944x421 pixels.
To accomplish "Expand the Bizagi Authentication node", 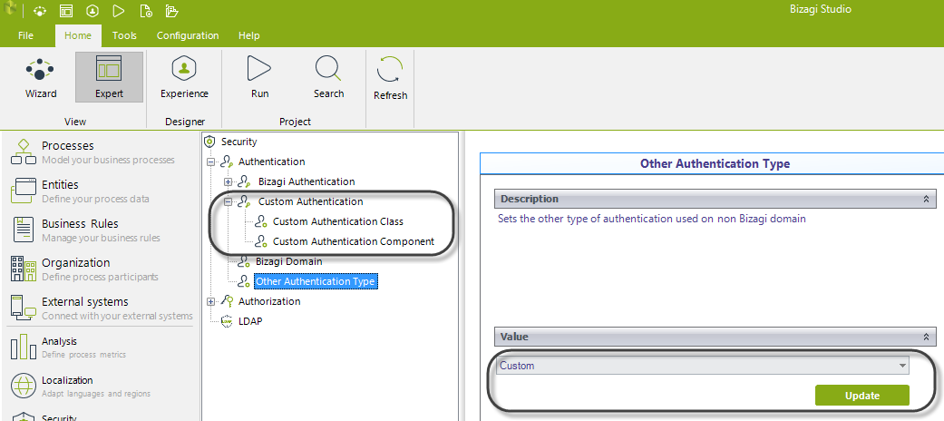I will 228,181.
